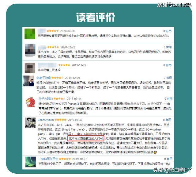Viewport: 196px width, 177px height.
Task: Open the avatar beside the 2020-02-22 review
Action: 30,49
